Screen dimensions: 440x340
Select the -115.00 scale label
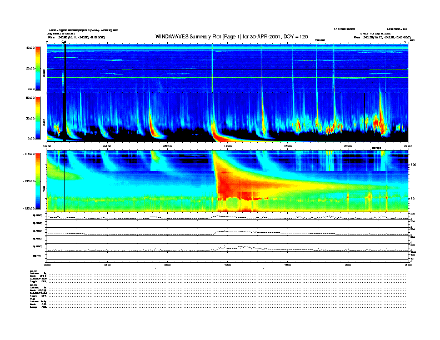pos(29,154)
